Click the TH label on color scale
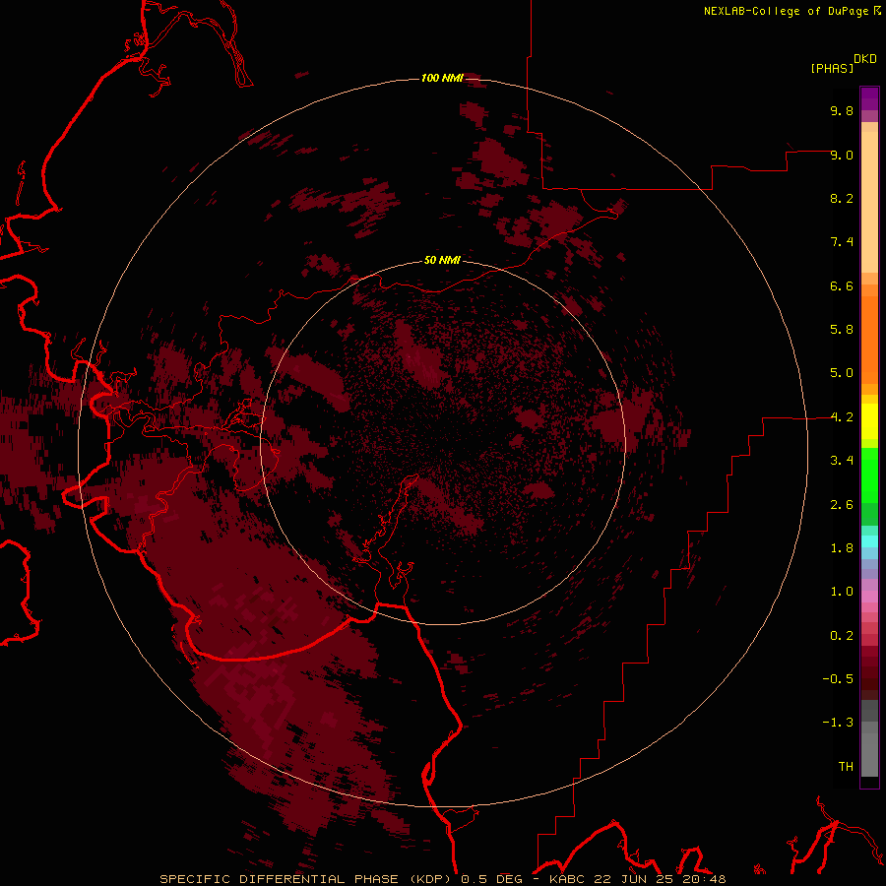 (x=846, y=767)
